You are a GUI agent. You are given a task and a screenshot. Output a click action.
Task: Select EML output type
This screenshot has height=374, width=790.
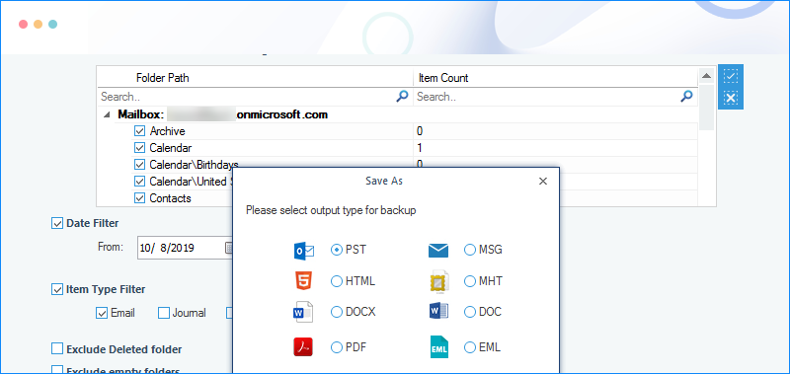pyautogui.click(x=470, y=346)
